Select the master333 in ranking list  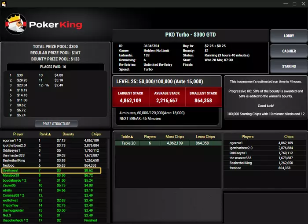pyautogui.click(x=54, y=156)
